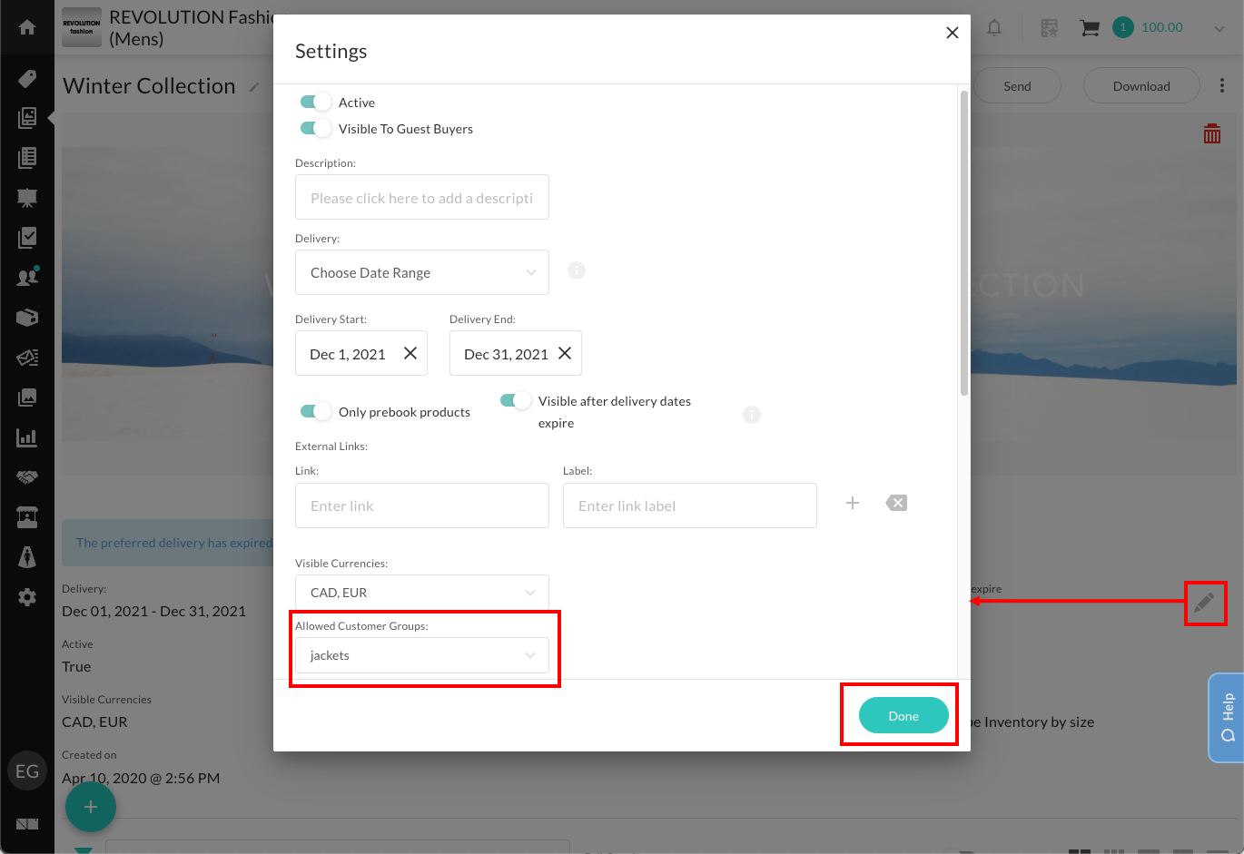Expand the Choose Date Range dropdown

pyautogui.click(x=422, y=272)
